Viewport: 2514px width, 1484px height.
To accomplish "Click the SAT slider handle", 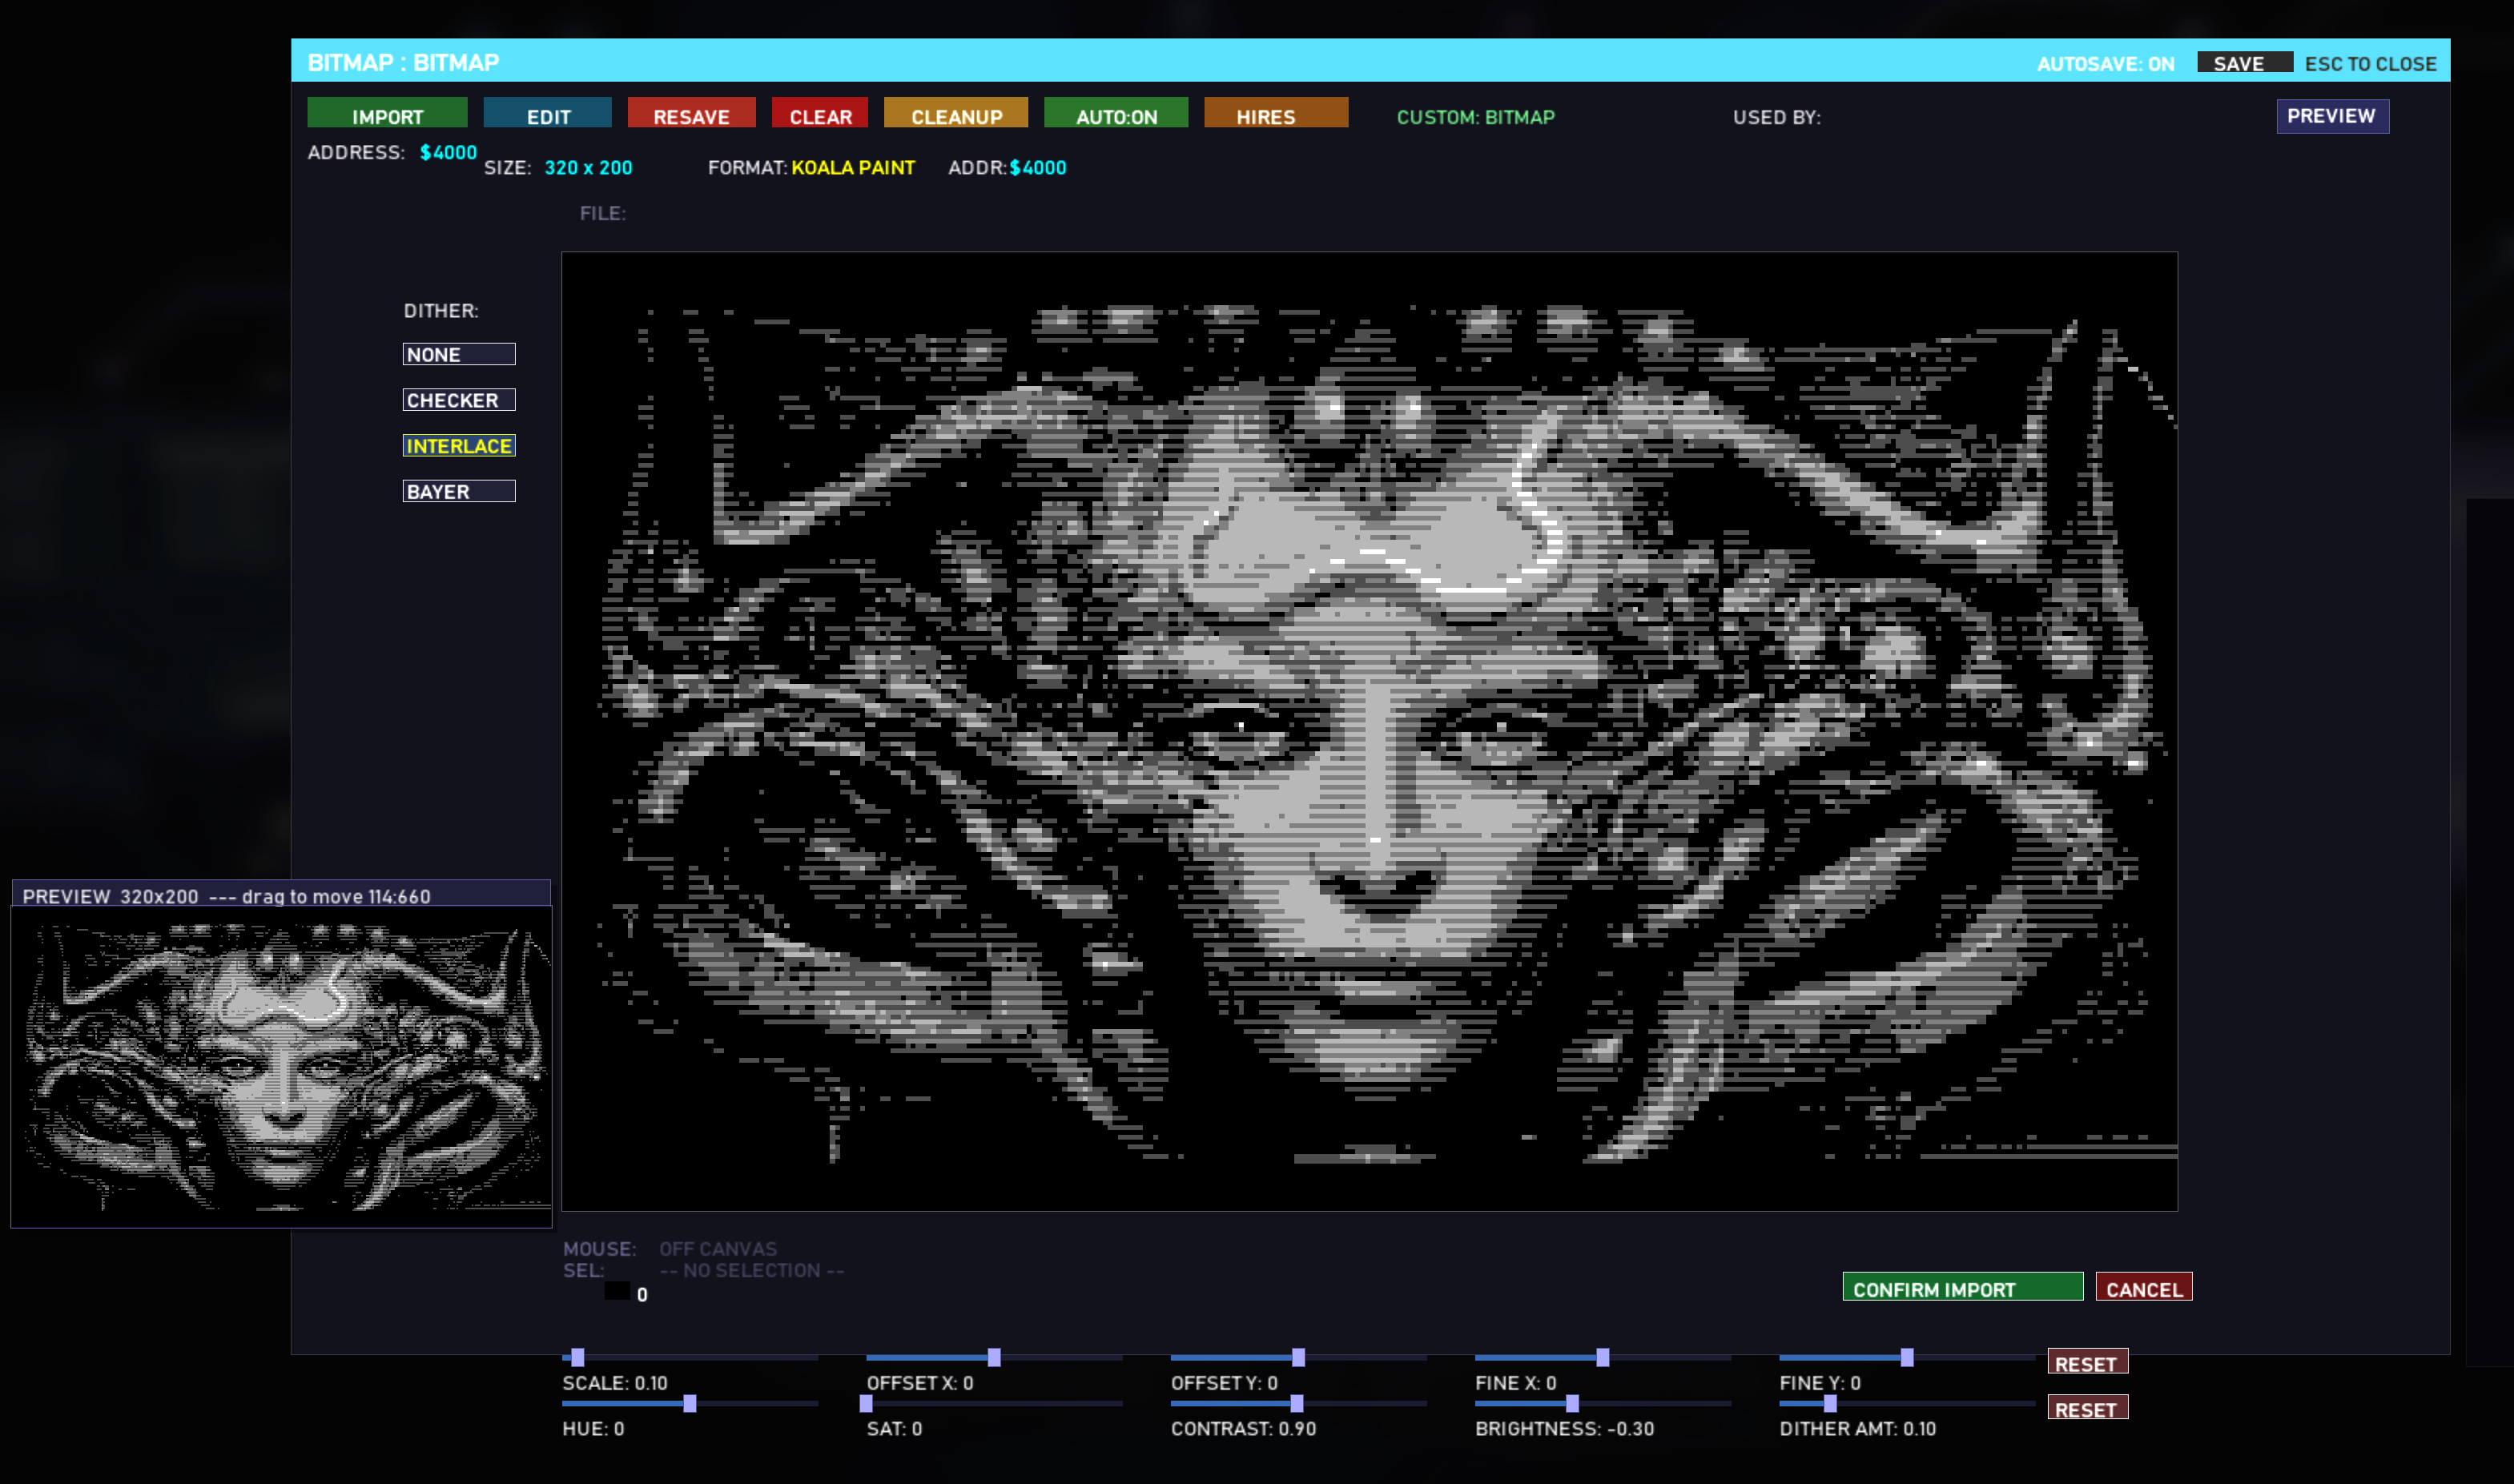I will pyautogui.click(x=866, y=1404).
